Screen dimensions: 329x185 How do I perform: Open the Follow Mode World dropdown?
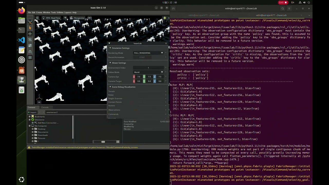click(148, 72)
